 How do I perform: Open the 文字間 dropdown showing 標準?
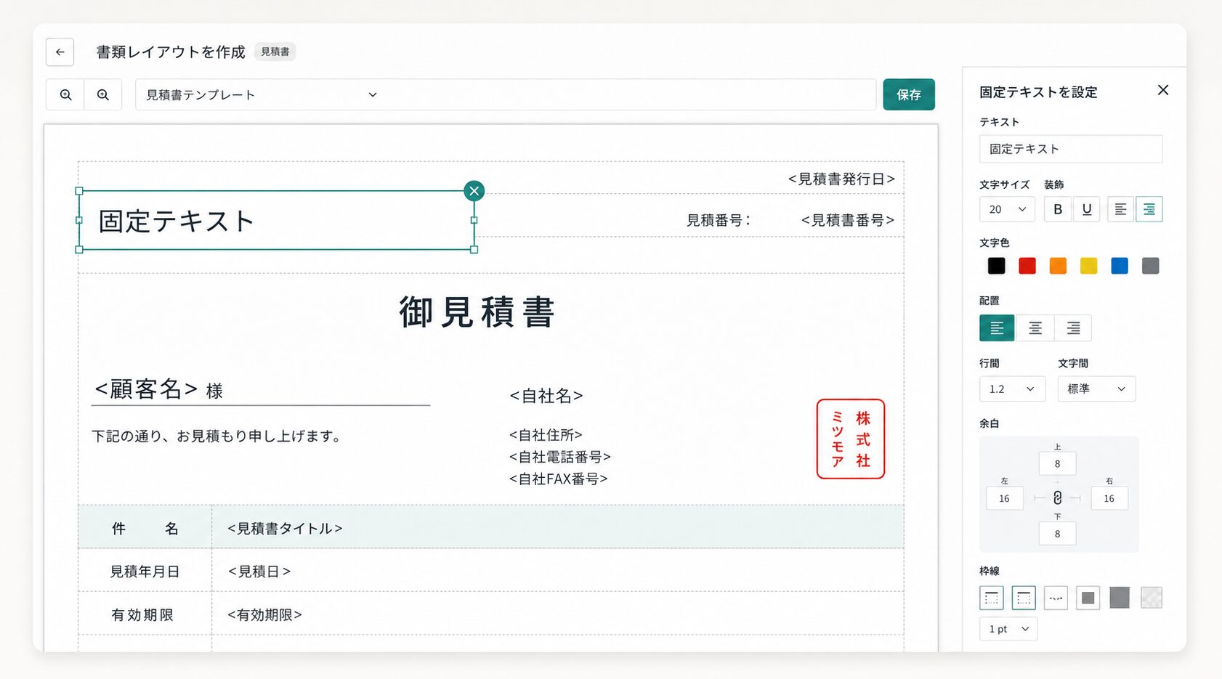[x=1096, y=389]
